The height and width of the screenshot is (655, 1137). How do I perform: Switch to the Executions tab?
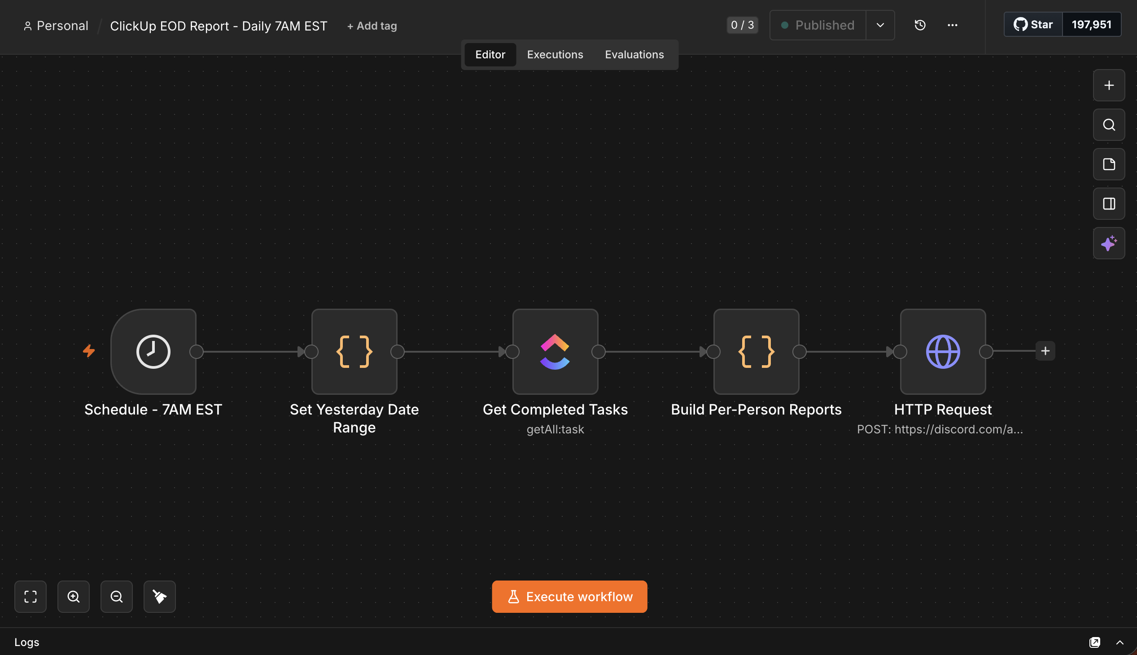(555, 54)
